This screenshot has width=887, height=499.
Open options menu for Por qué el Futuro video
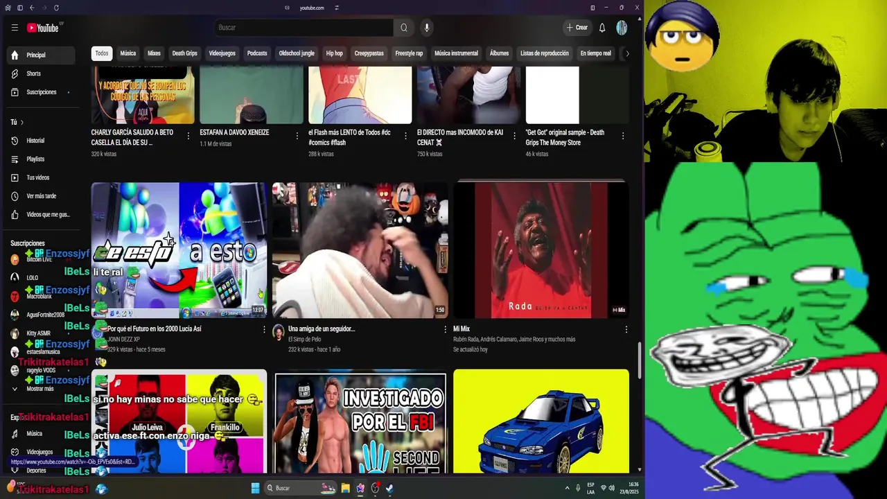pyautogui.click(x=264, y=330)
